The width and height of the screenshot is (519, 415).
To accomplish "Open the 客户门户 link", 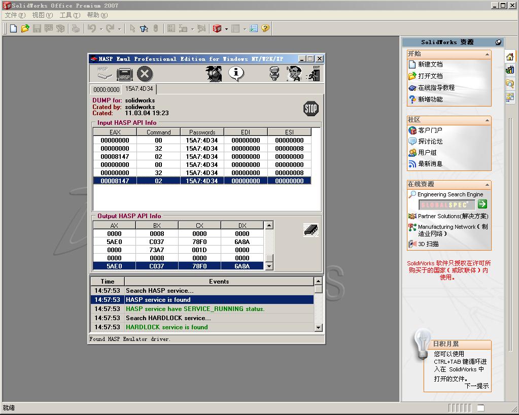I will tap(430, 130).
